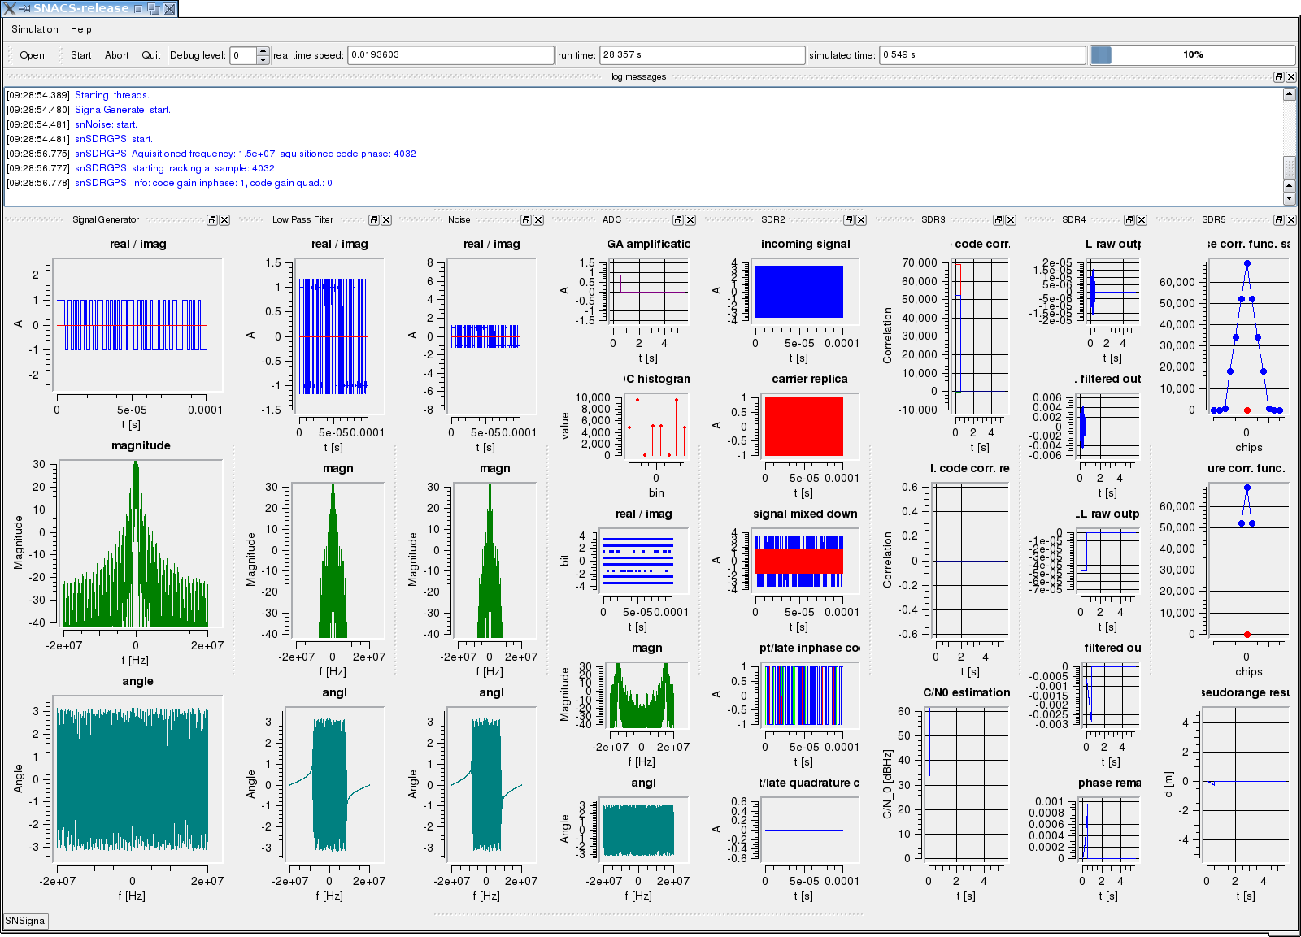This screenshot has height=937, width=1301.
Task: Click the SDR4 phase remainder plot
Action: (1108, 829)
